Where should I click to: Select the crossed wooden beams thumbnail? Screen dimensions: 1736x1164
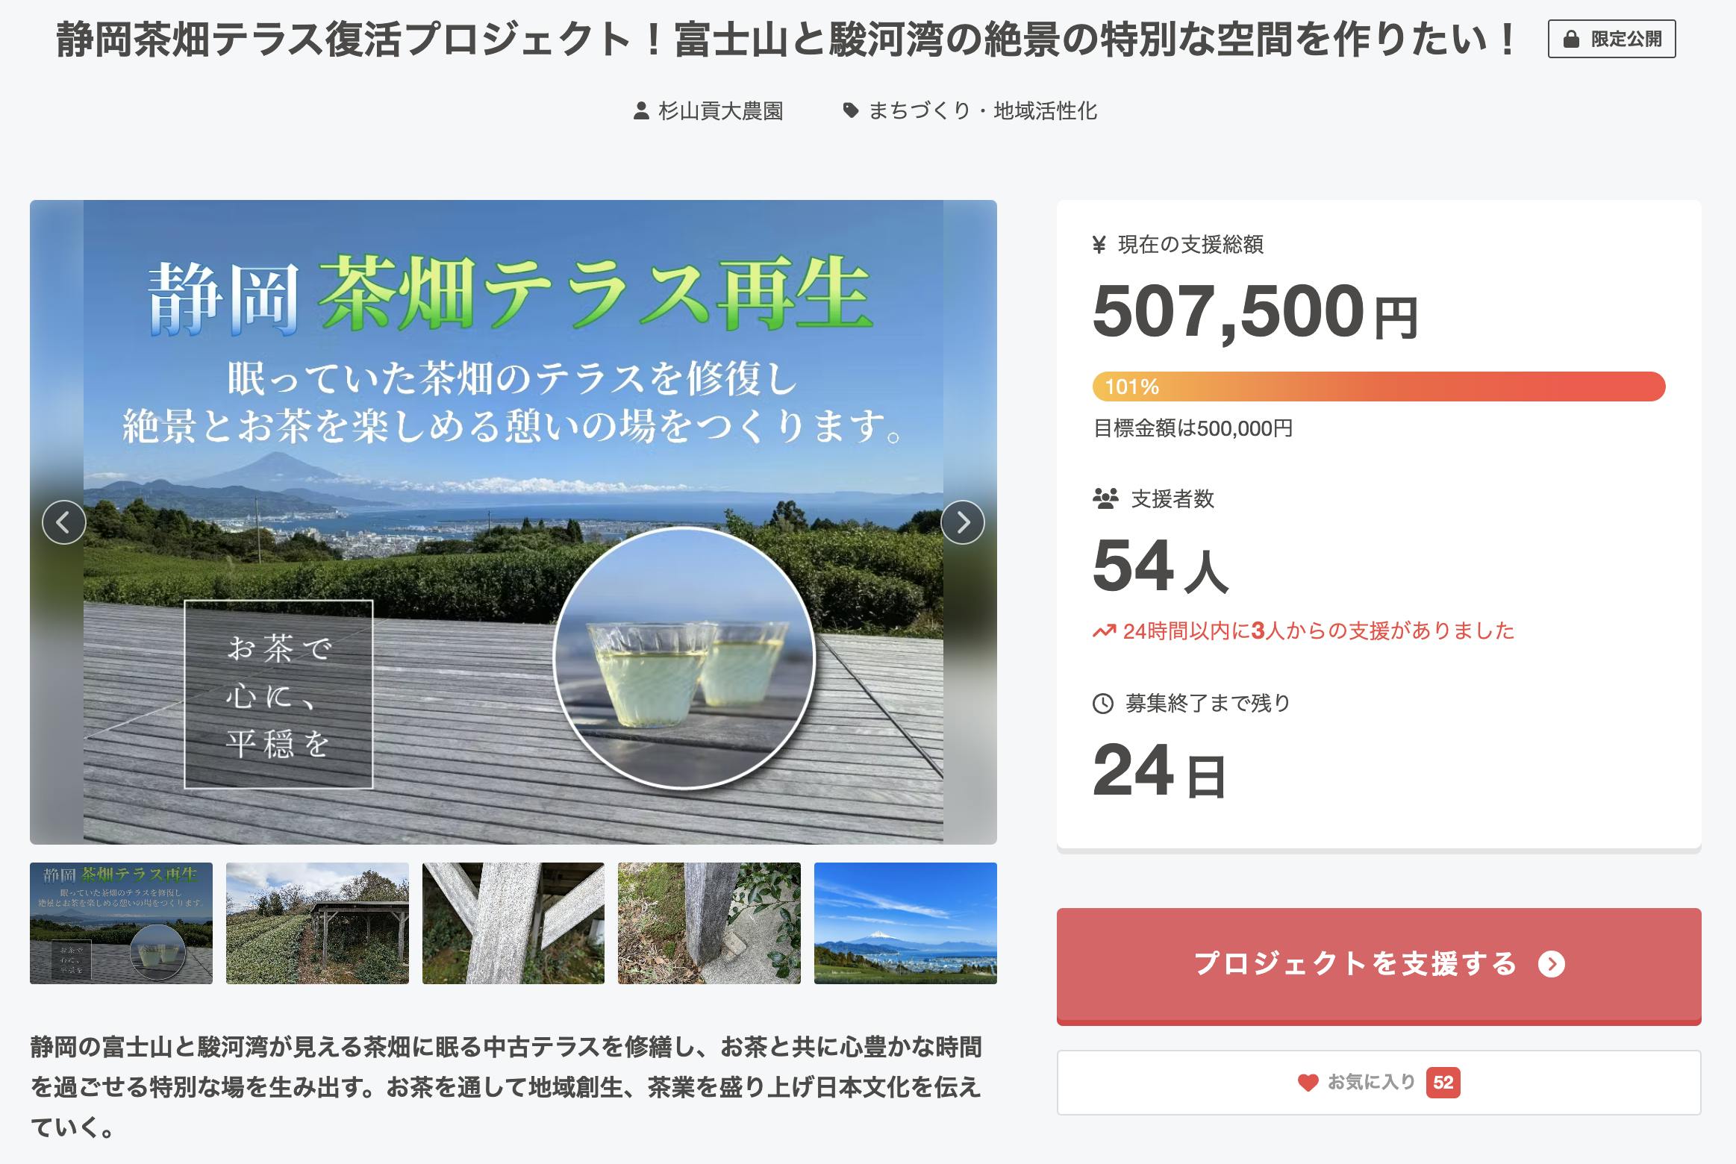point(513,923)
